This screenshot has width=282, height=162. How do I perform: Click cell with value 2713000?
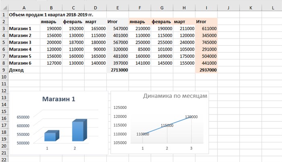click(x=118, y=70)
